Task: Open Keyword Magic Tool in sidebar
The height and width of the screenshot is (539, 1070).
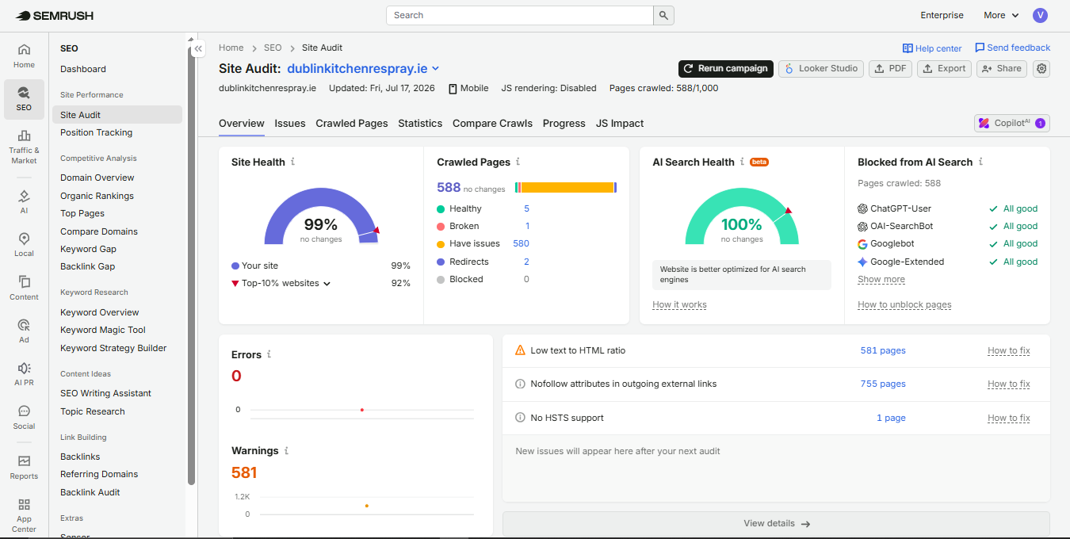Action: point(103,330)
